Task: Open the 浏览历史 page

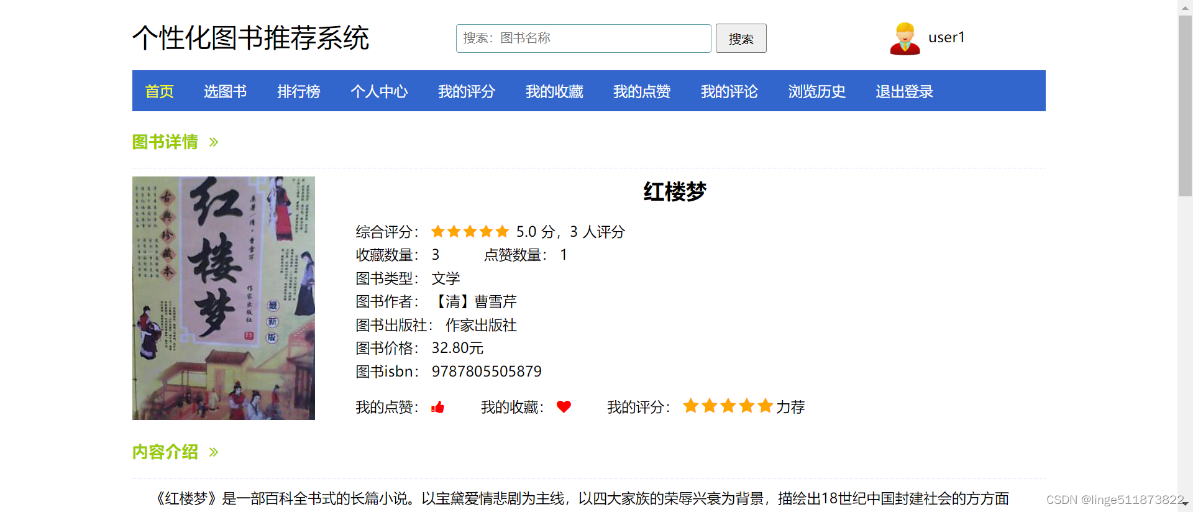Action: 817,91
